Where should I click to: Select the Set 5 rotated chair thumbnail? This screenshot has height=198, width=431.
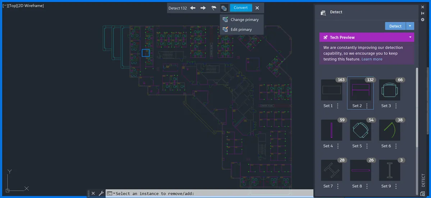361,130
